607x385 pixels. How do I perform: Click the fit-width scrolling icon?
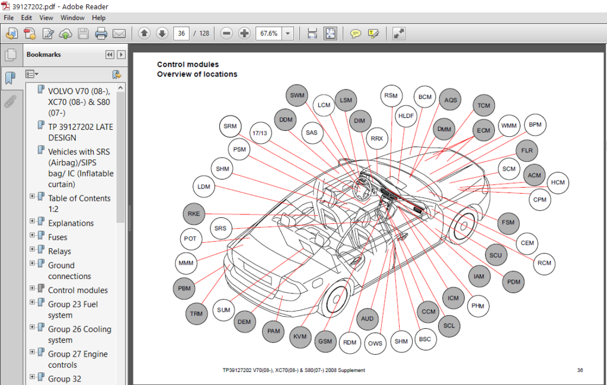pyautogui.click(x=312, y=34)
